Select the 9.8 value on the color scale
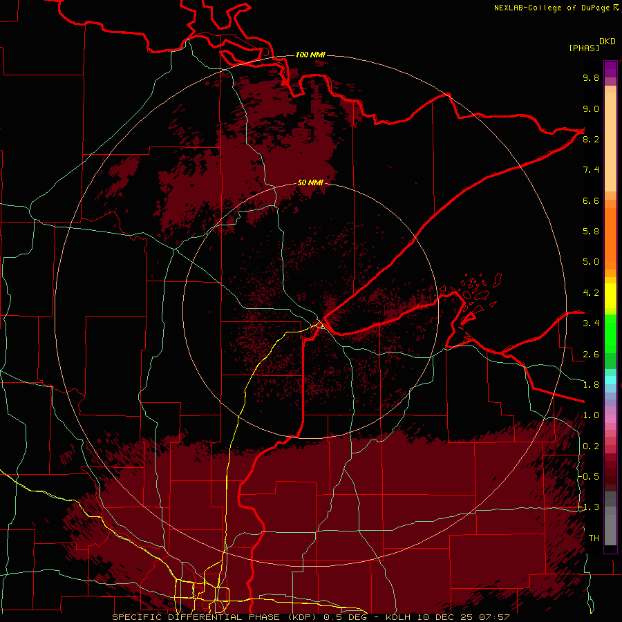The image size is (622, 622). [x=591, y=77]
